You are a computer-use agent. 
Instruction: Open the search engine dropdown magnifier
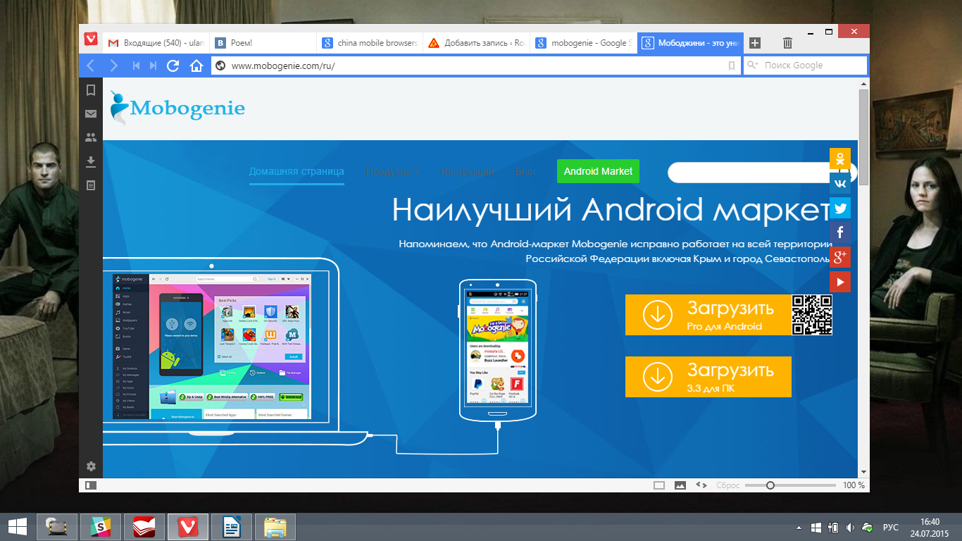tap(752, 66)
